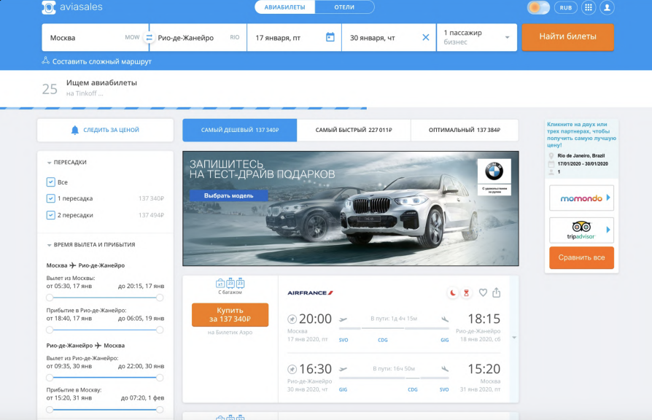Image resolution: width=652 pixels, height=420 pixels.
Task: Clear the return date with the X icon
Action: tap(426, 37)
